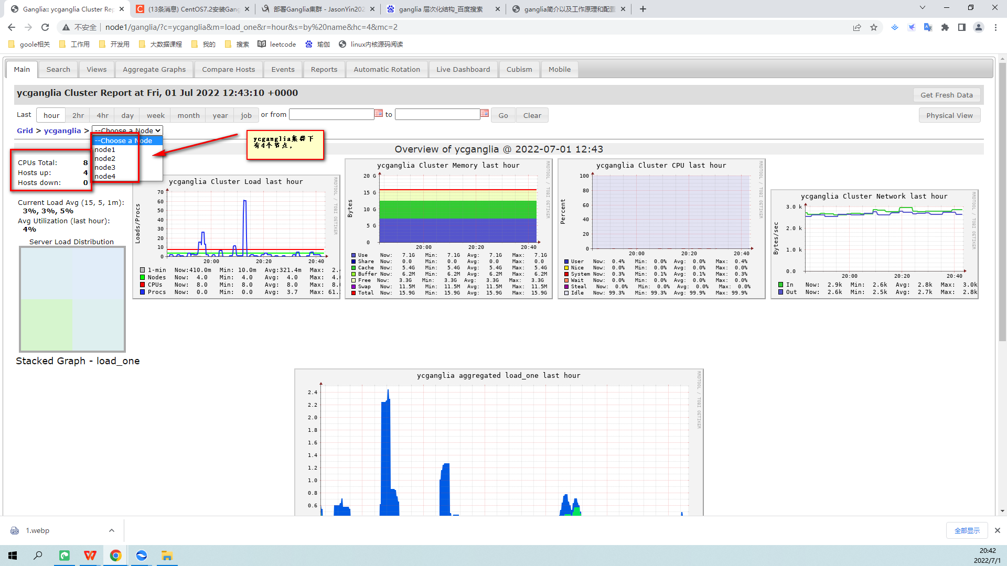Select the 'year' time range toggle
The height and width of the screenshot is (566, 1007).
pos(220,115)
